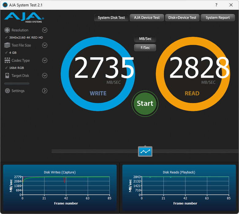The image size is (239, 214).
Task: Click the 2843 value on reads graph
Action: tap(137, 177)
